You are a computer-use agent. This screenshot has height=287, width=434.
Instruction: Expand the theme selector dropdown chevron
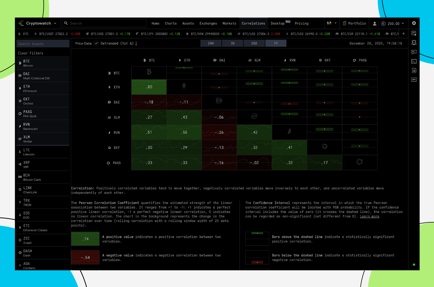(x=336, y=23)
